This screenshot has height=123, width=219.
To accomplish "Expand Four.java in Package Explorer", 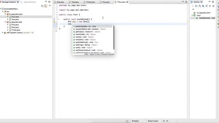I will (x=8, y=17).
